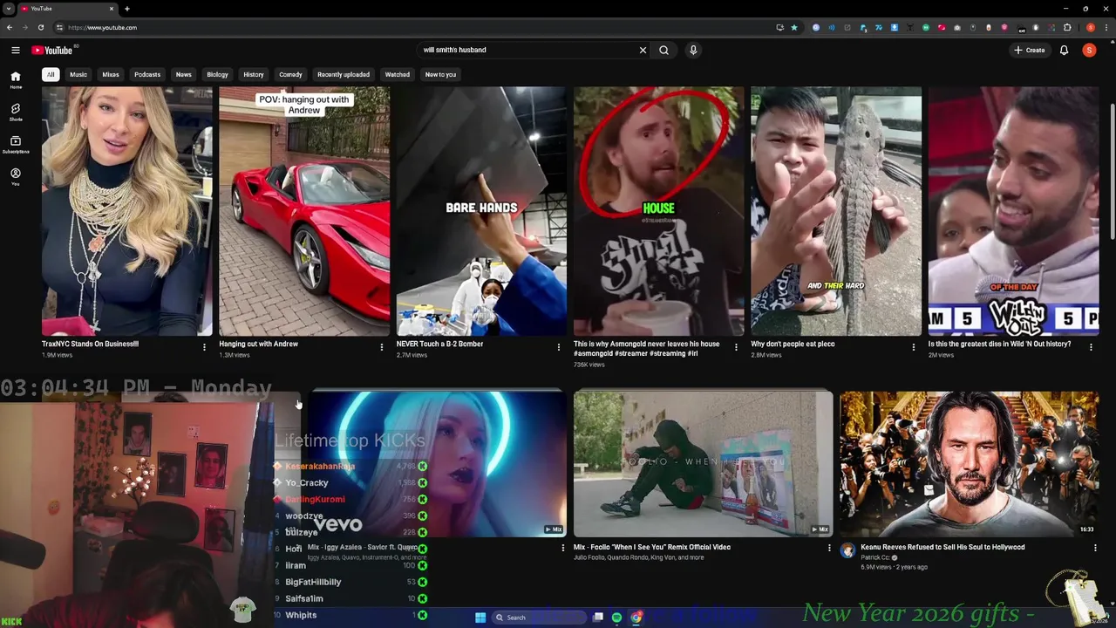
Task: Open the Keanu Reeves video thumbnail
Action: (970, 463)
